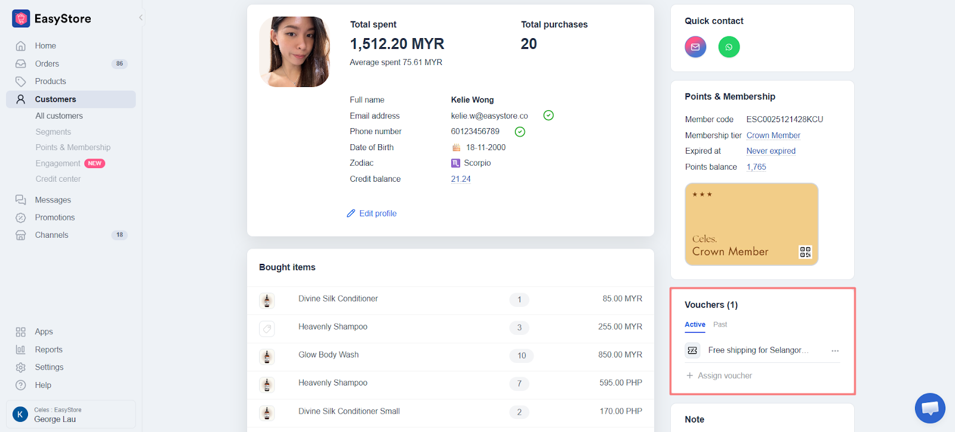Screen dimensions: 955x432
Task: Open Segments in the Customers submenu
Action: click(x=53, y=132)
